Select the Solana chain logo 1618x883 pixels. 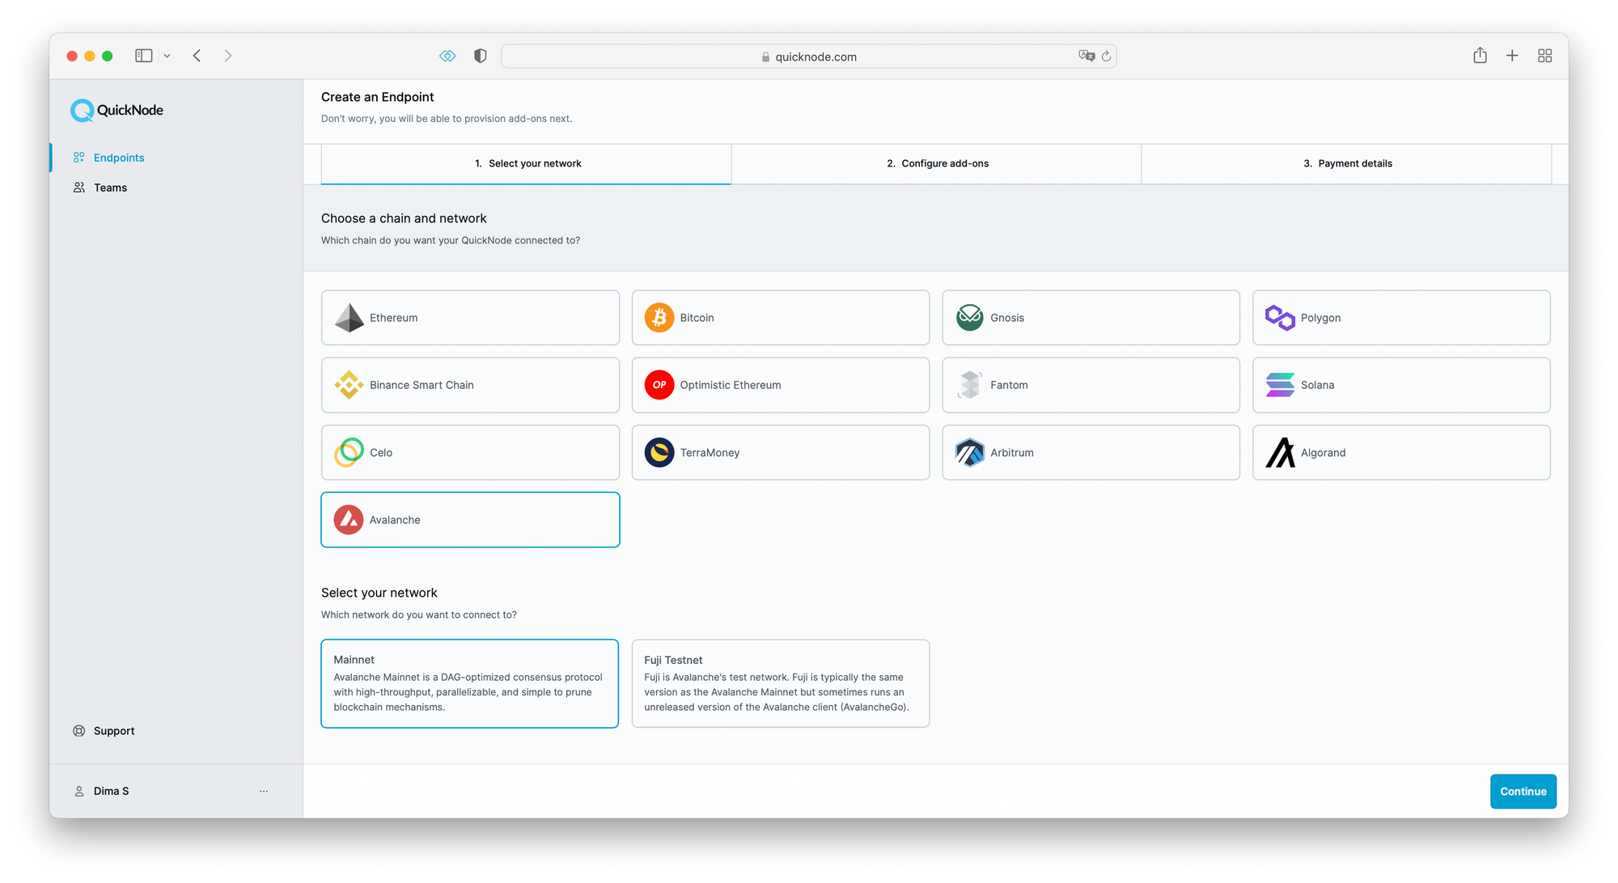[x=1280, y=385]
